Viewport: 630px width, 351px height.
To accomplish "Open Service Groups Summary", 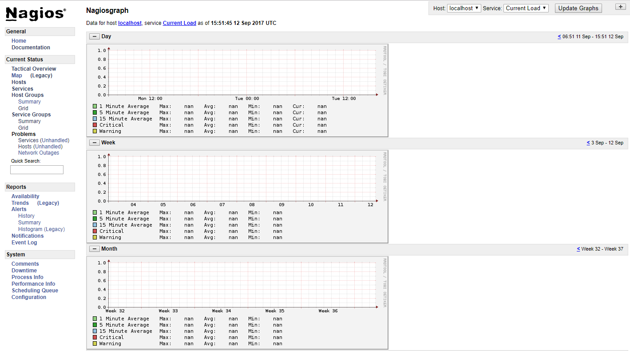I will click(29, 121).
